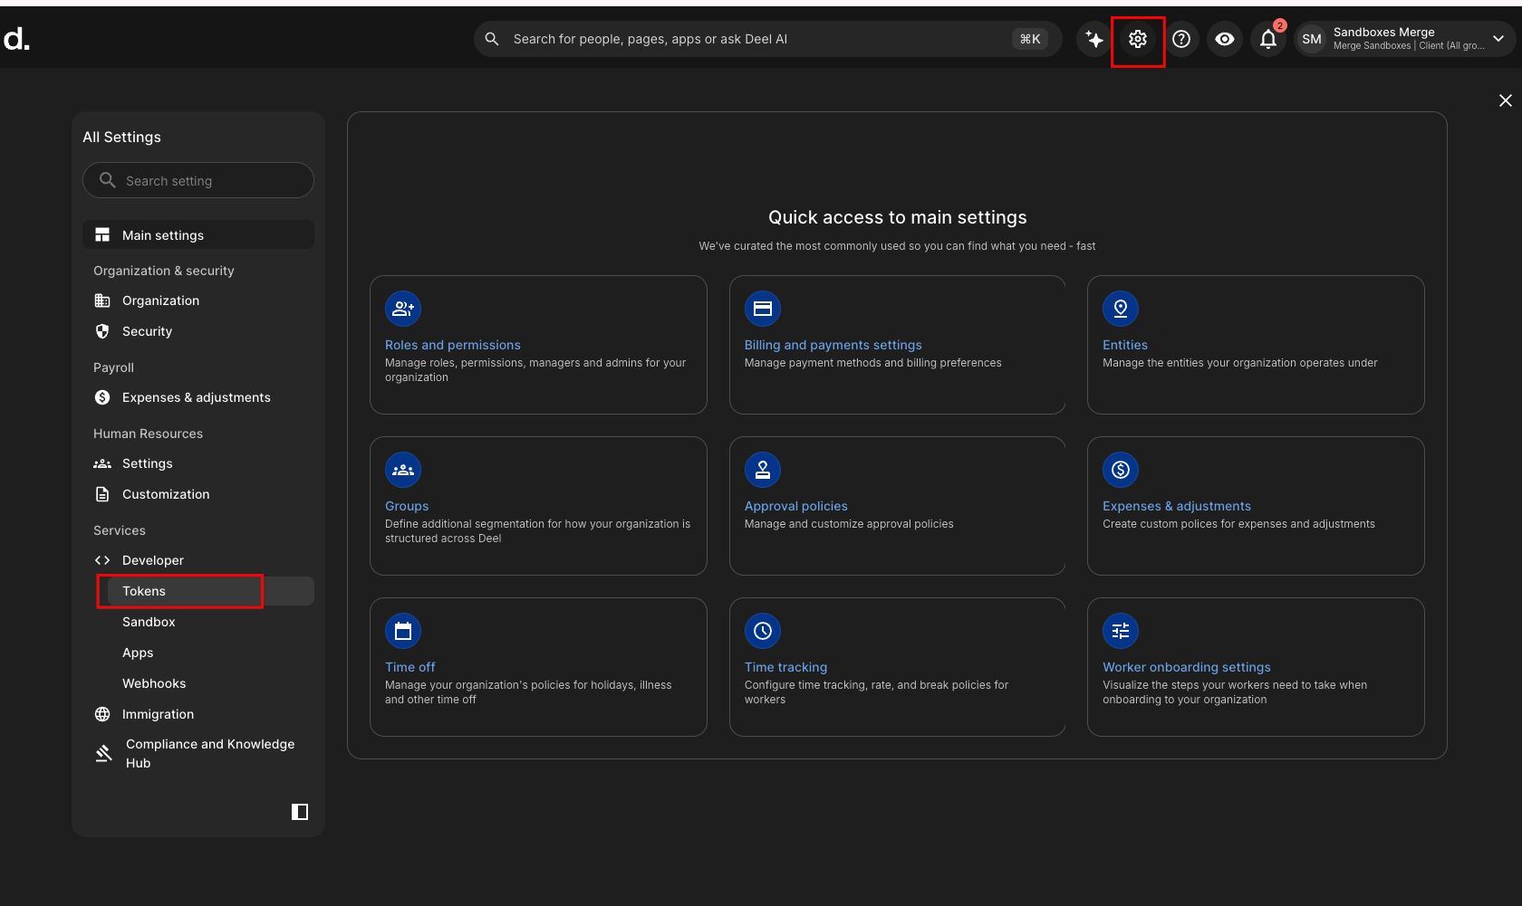Click the Search setting field
Screen dimensions: 1522x906
coord(198,180)
